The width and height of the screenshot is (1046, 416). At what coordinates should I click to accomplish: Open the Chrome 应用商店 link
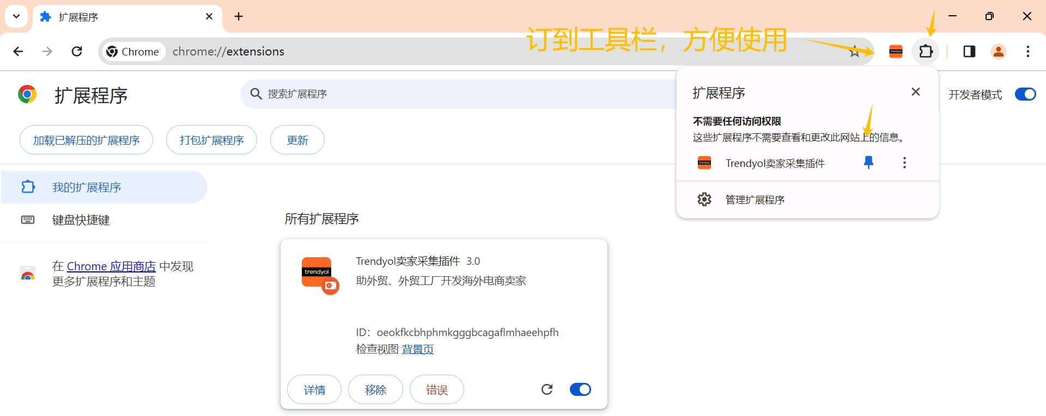(111, 266)
